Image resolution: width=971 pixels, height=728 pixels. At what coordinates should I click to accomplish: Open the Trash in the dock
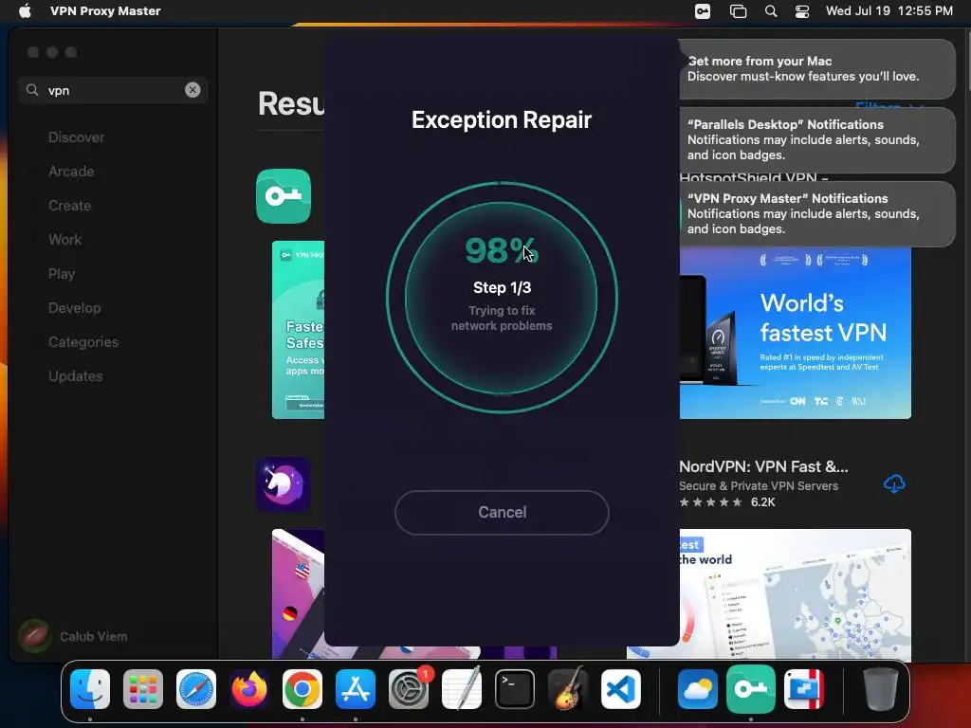pos(881,689)
